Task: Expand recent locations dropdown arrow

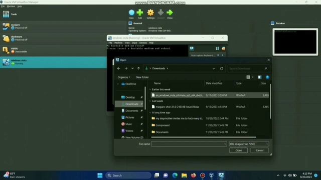Action: pos(132,68)
